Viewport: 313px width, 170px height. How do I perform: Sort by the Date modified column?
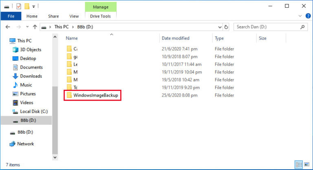[176, 38]
